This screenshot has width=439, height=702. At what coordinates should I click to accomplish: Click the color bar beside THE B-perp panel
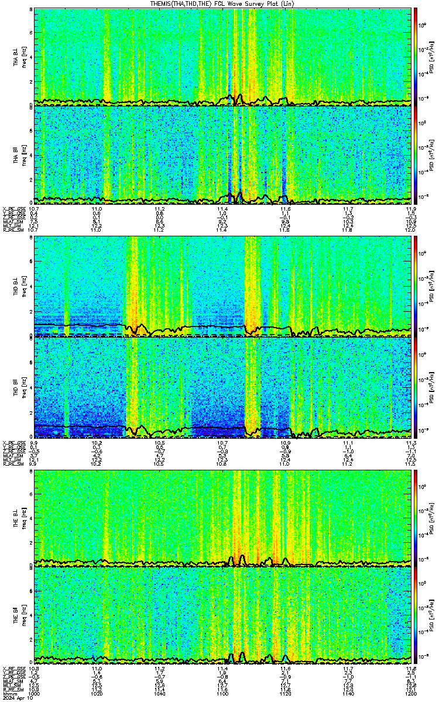[x=416, y=518]
